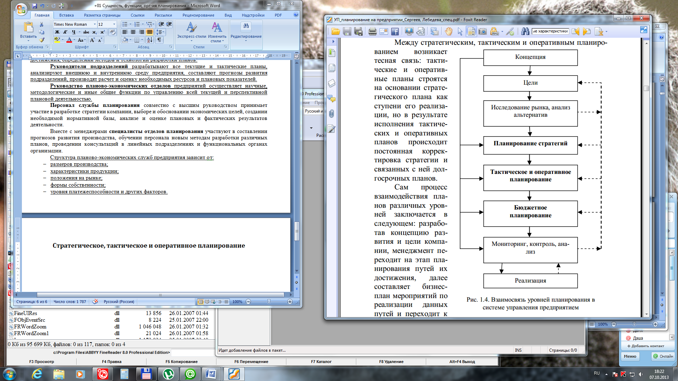
Task: Toggle Strikethrough (abc) formatting in Word
Action: 86,32
